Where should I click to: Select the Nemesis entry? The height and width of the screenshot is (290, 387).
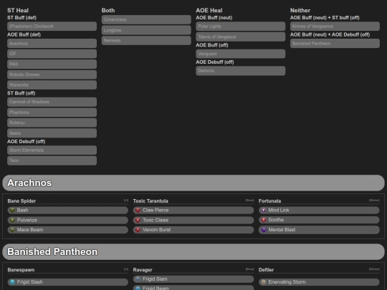[146, 40]
